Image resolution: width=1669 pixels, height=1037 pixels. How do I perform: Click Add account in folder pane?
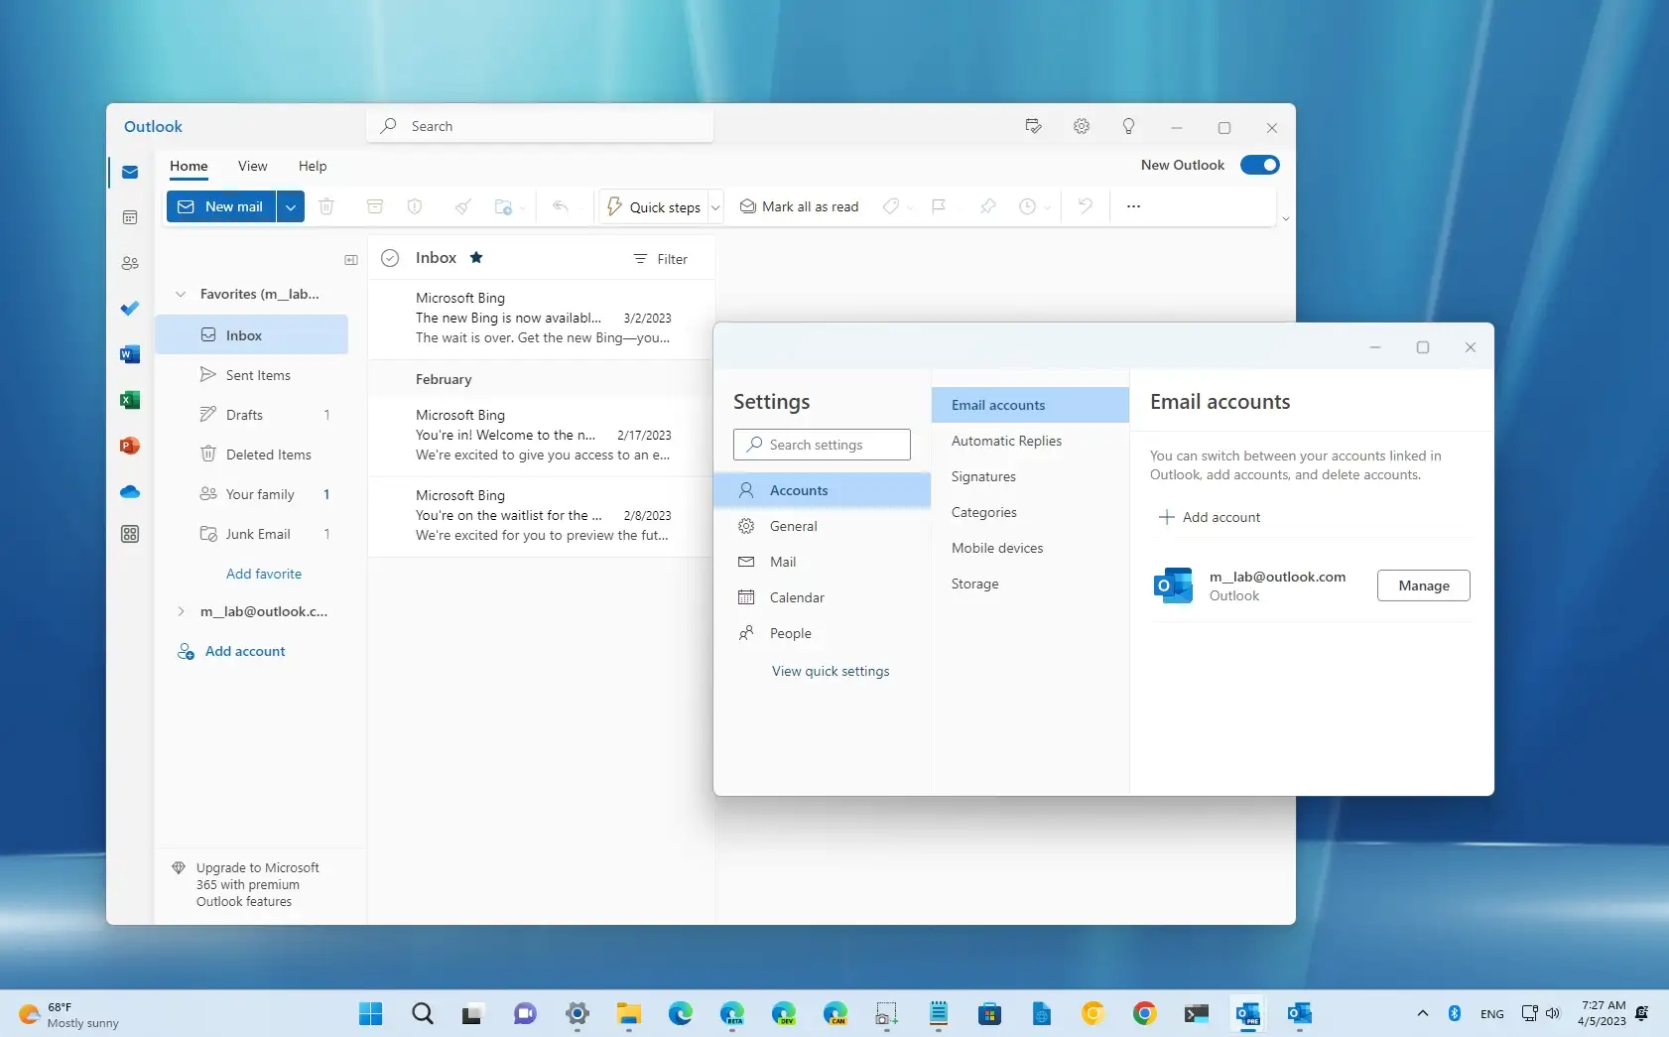231,651
